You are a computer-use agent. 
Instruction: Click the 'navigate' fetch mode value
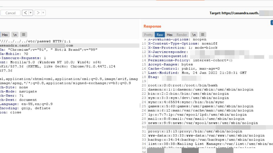pyautogui.click(x=28, y=92)
